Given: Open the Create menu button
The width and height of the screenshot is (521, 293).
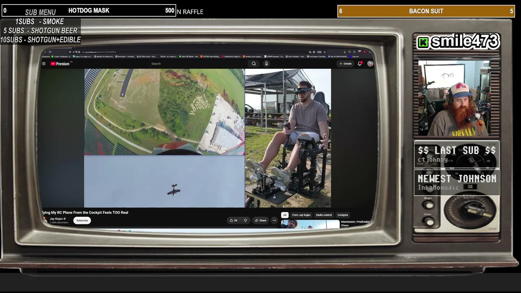Looking at the screenshot, I should [346, 63].
